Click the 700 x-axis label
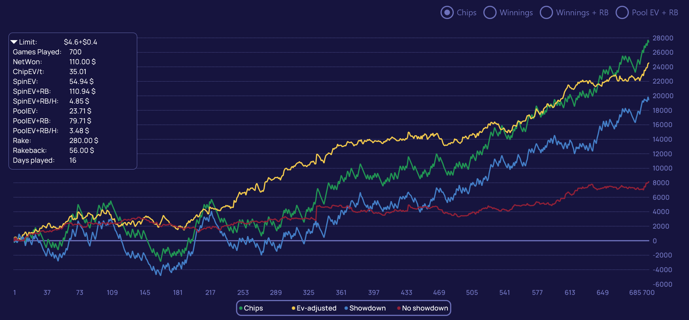 (649, 292)
